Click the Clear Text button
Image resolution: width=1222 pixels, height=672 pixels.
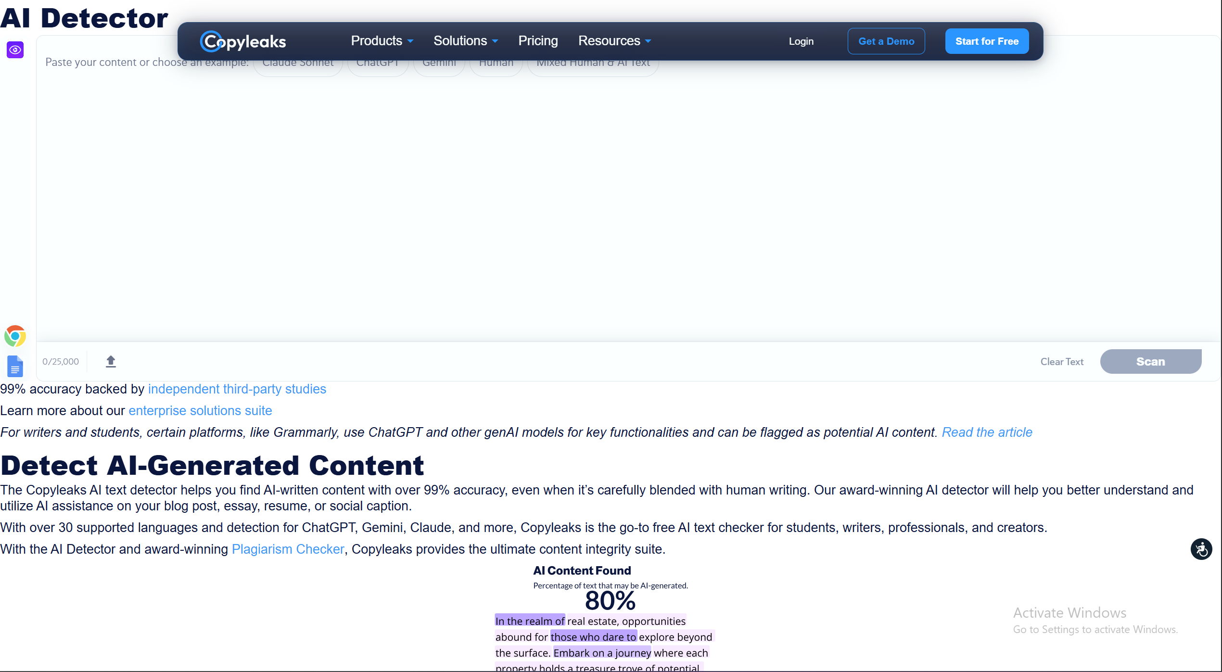[1062, 362]
